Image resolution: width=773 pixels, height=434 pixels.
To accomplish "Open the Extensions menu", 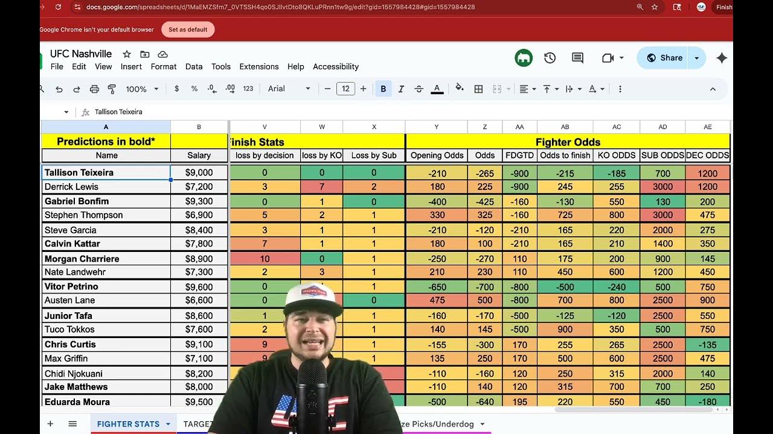I will click(x=259, y=67).
